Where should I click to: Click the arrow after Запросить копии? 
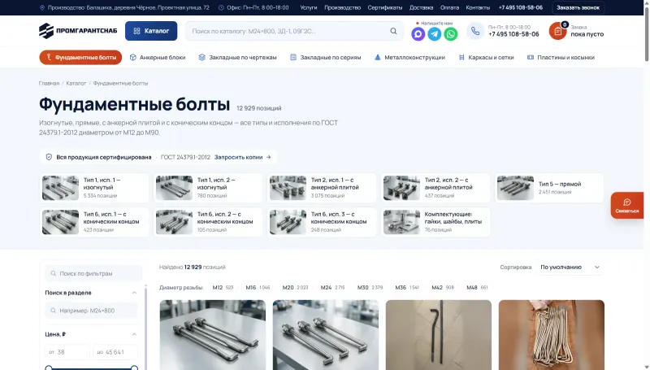[x=269, y=157]
